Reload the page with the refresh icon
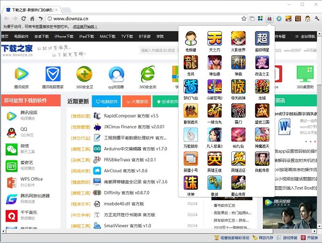 click(24, 18)
